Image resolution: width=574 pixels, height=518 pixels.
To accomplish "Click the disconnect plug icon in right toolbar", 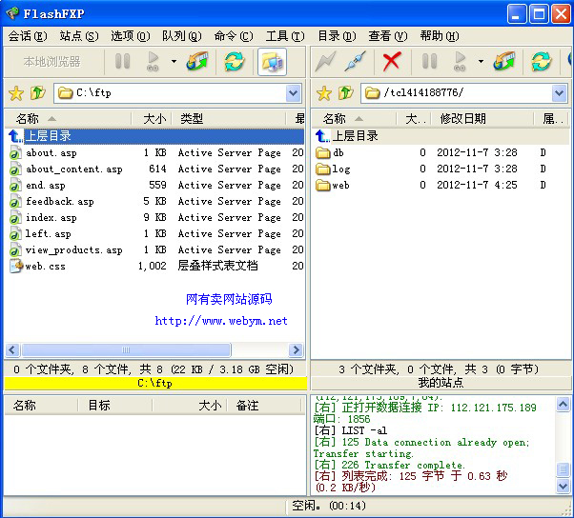I will [x=356, y=62].
